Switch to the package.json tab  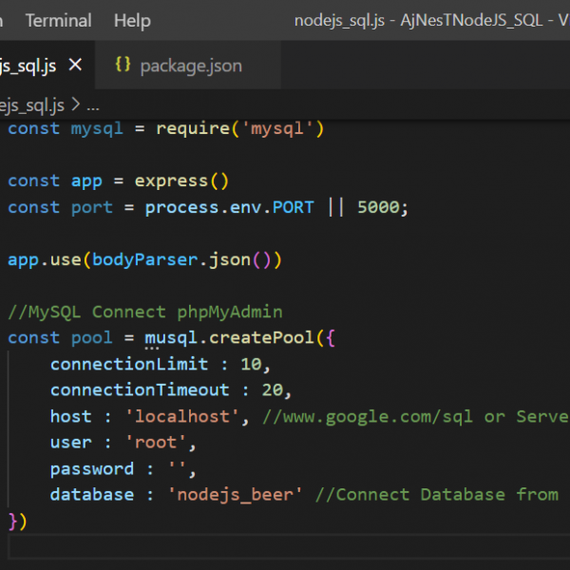pyautogui.click(x=190, y=66)
